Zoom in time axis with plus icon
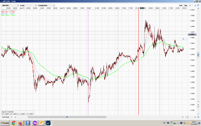This screenshot has height=126, width=201. 195,117
